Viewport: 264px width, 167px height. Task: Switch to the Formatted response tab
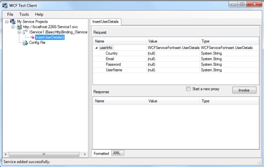pyautogui.click(x=101, y=153)
